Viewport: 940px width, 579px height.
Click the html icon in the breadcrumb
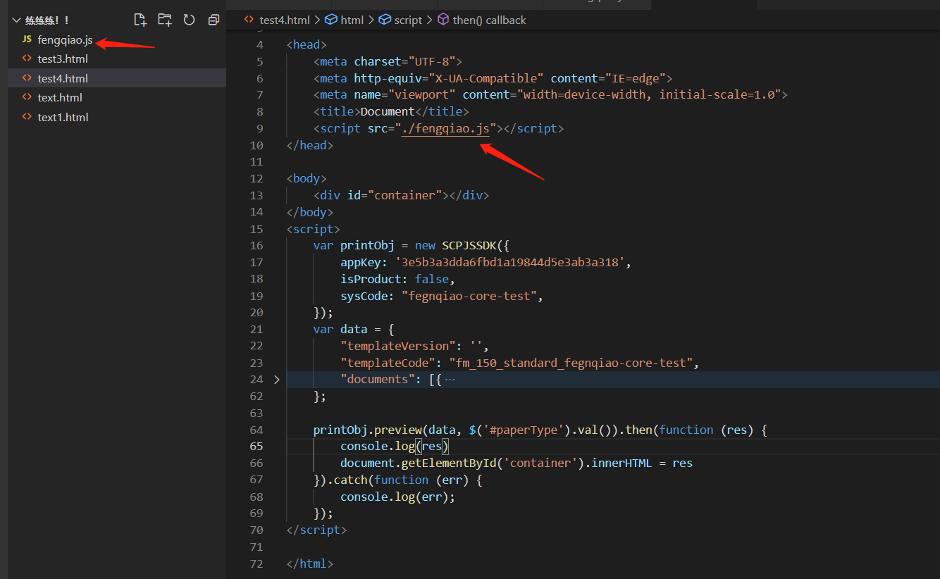point(331,20)
